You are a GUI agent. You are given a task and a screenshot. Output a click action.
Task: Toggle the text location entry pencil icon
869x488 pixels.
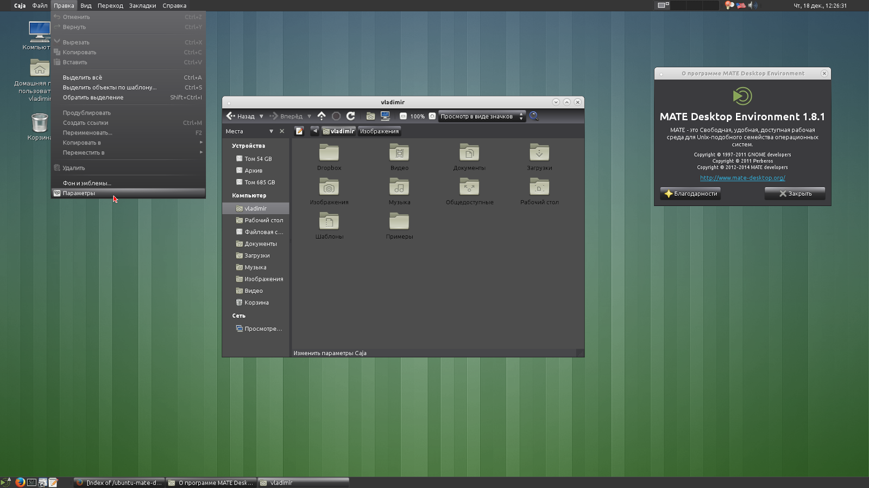point(299,131)
